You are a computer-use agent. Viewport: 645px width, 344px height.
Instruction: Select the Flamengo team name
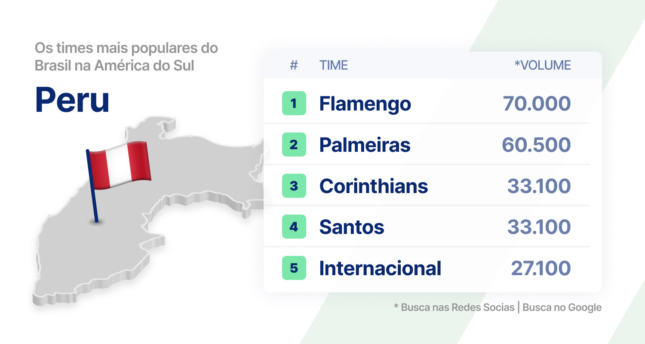click(x=365, y=104)
